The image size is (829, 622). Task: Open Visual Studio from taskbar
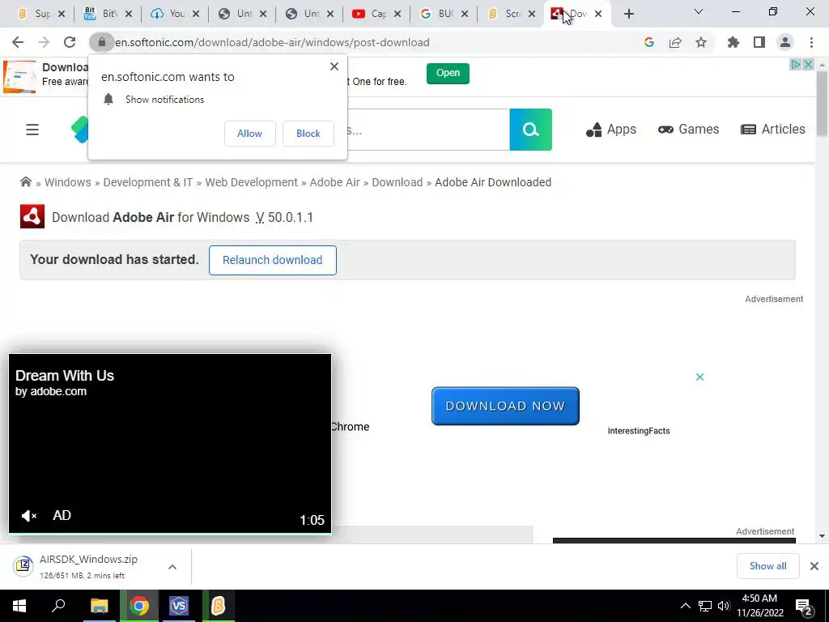179,606
